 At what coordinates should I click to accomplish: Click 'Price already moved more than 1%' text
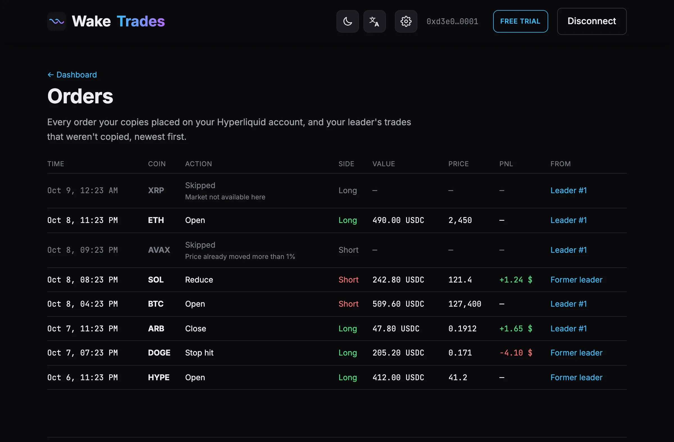pos(240,257)
